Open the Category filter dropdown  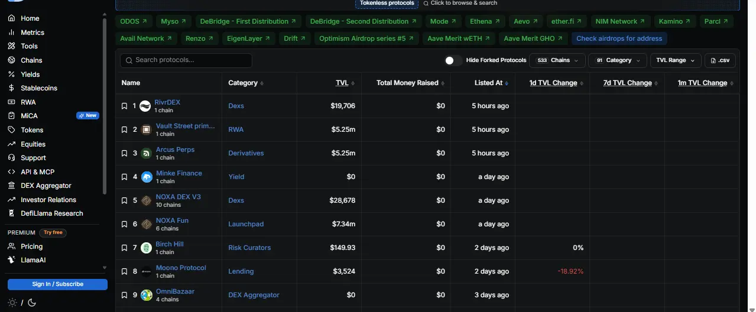618,60
